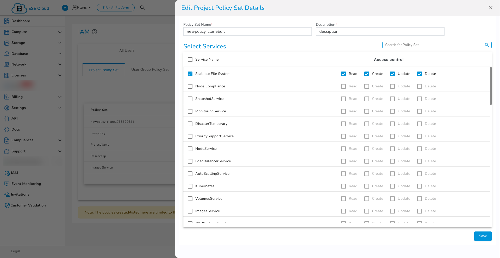Open the Dashboard sidebar icon
500x258 pixels.
(x=7, y=21)
